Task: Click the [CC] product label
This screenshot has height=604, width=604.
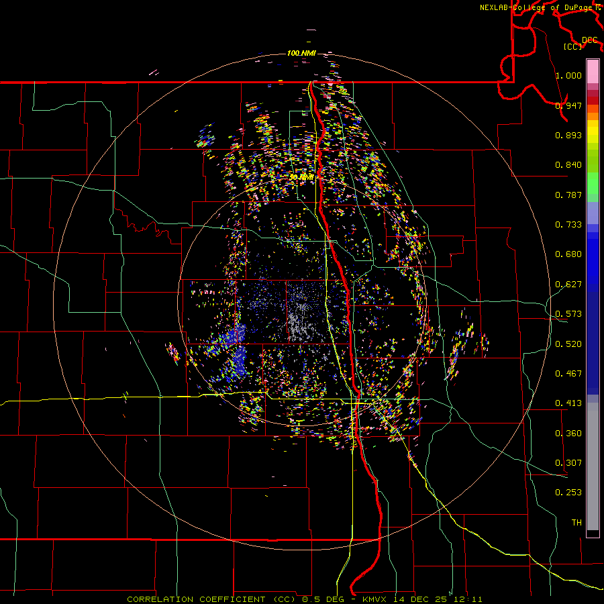Action: point(572,46)
